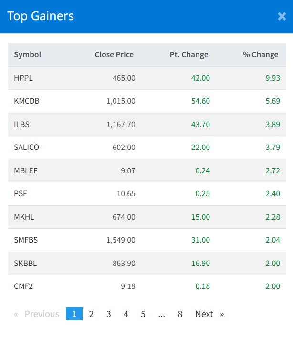Screen dimensions: 293x338
Task: Open the MBLEF symbol link
Action: [26, 170]
